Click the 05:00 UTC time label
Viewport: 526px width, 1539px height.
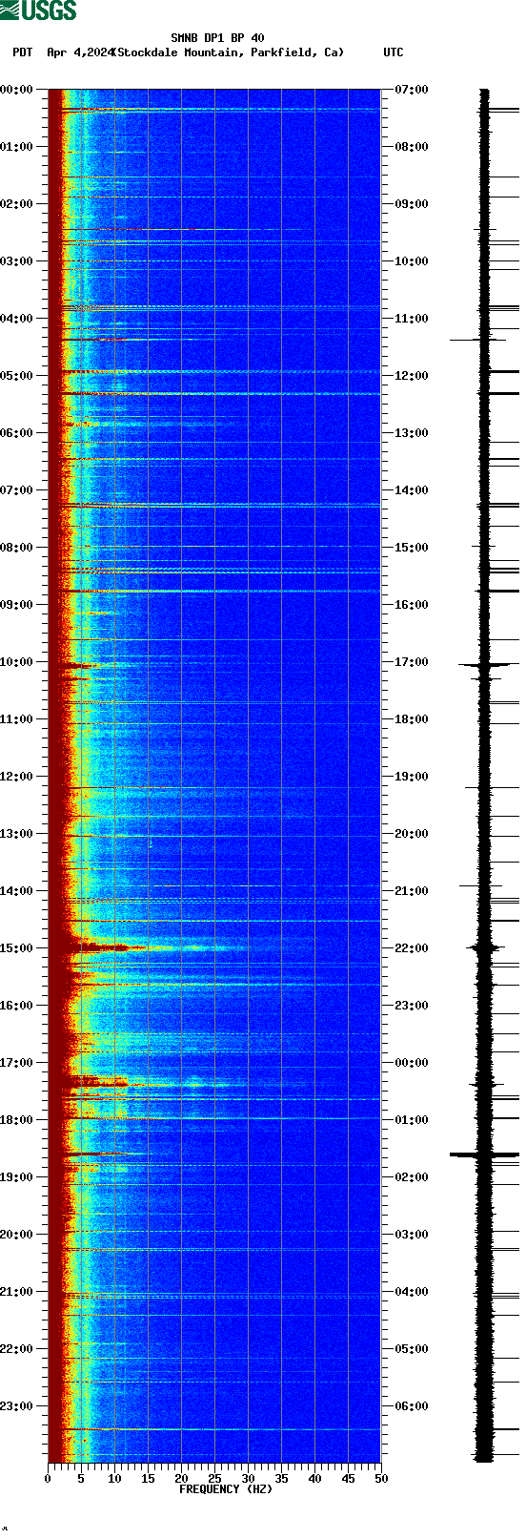(412, 1349)
